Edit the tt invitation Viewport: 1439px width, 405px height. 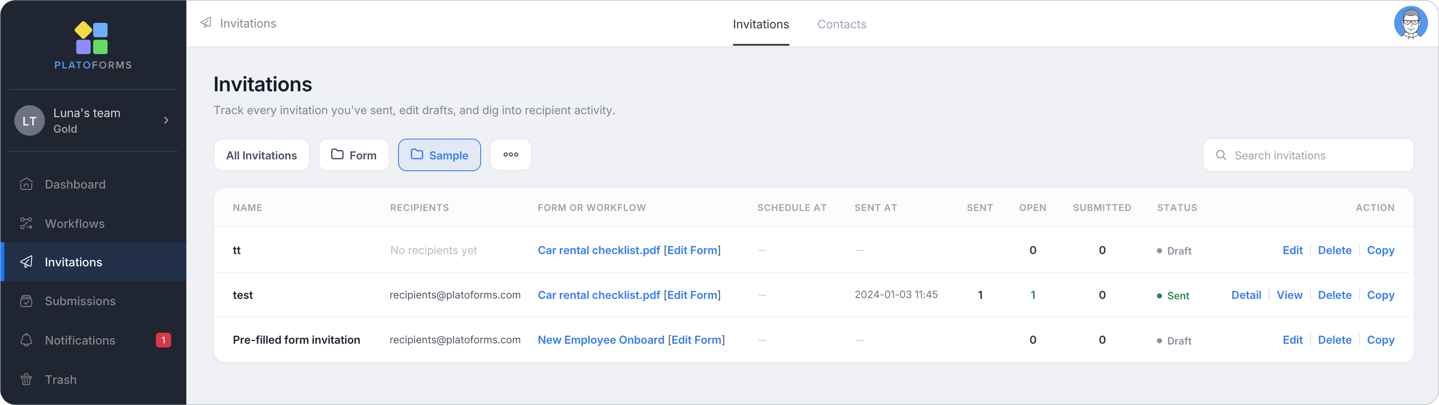[x=1292, y=250]
